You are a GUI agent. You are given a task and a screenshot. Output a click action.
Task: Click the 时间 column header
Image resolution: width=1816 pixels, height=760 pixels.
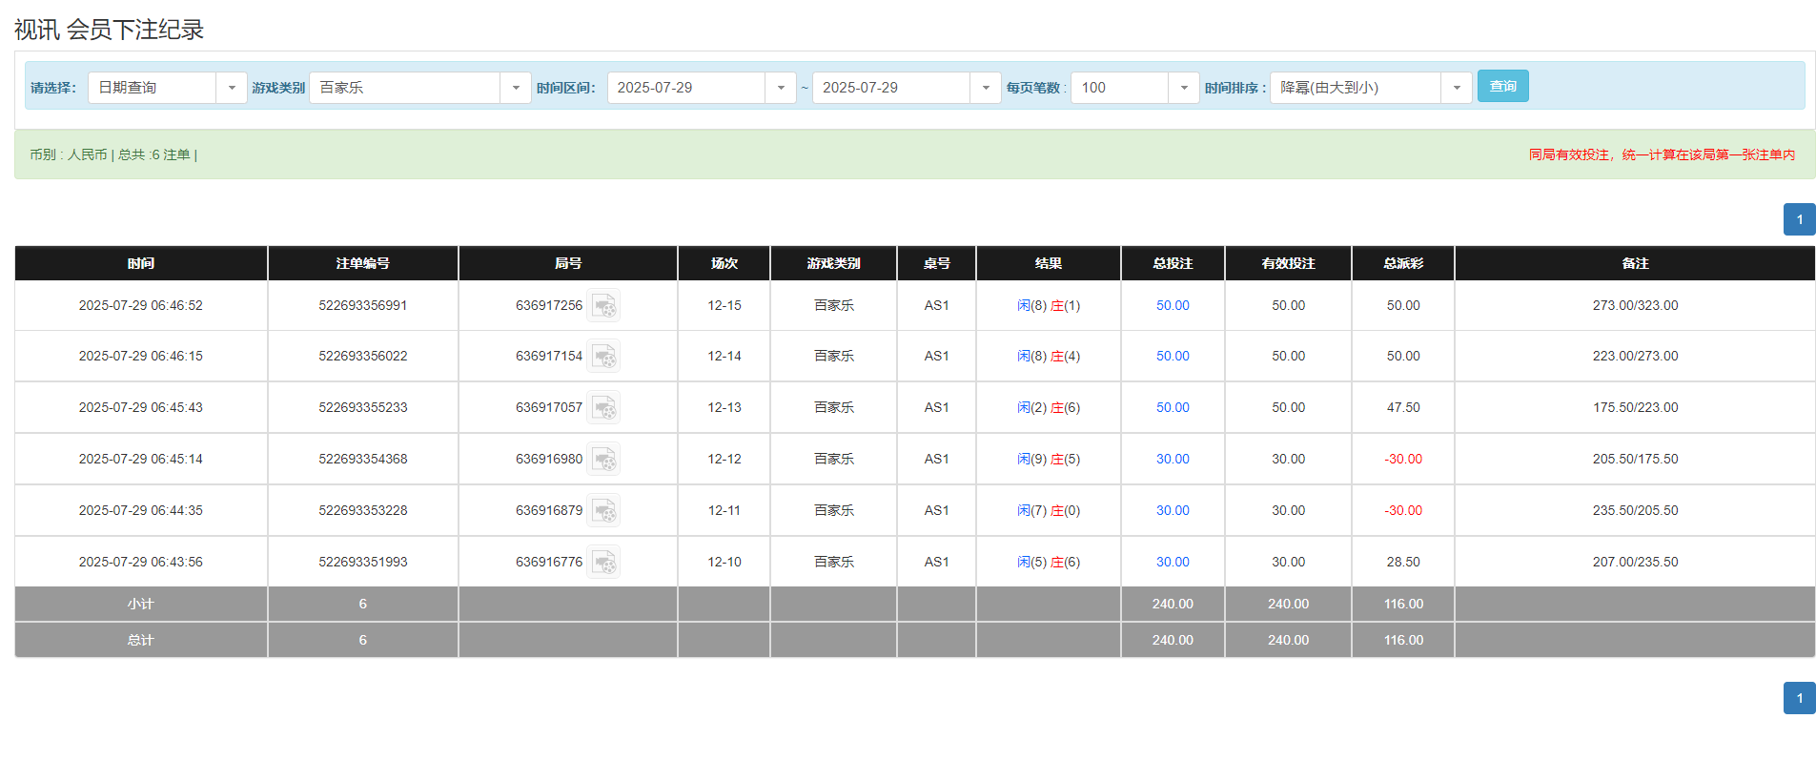(141, 263)
